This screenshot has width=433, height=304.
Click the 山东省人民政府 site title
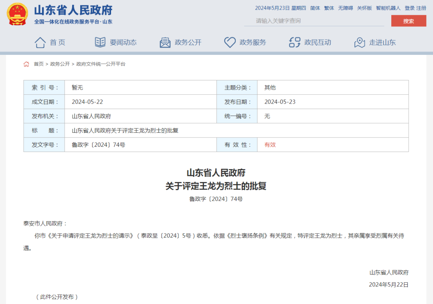(x=73, y=10)
